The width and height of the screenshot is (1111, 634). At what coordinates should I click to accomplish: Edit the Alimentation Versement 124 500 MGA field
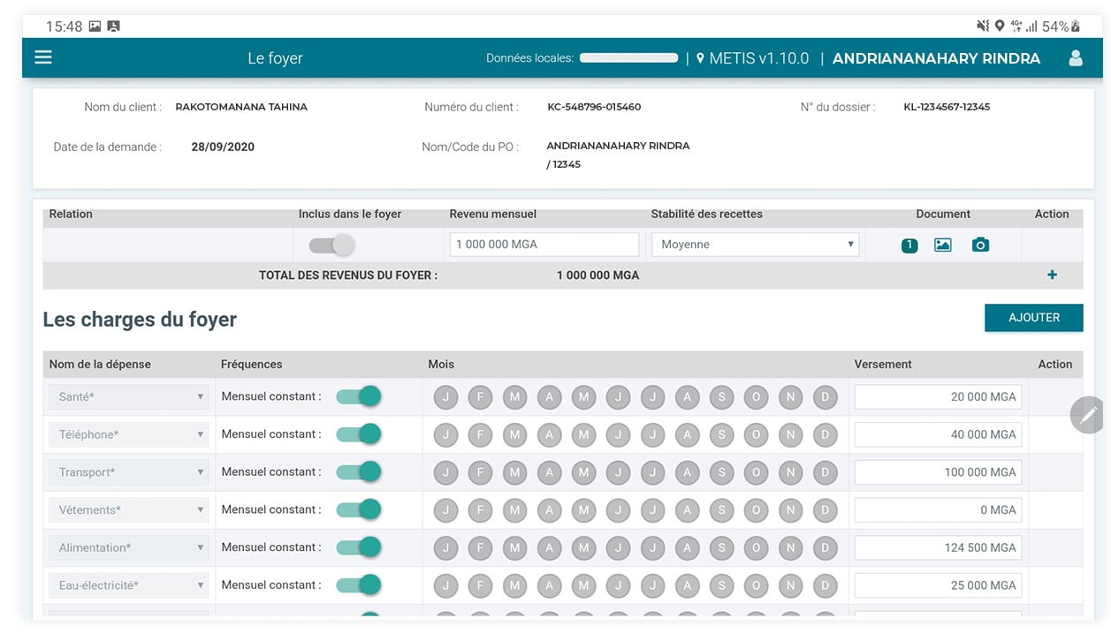(938, 547)
